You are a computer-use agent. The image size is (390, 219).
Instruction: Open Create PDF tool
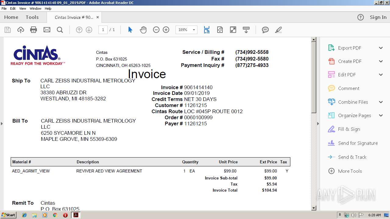[349, 61]
